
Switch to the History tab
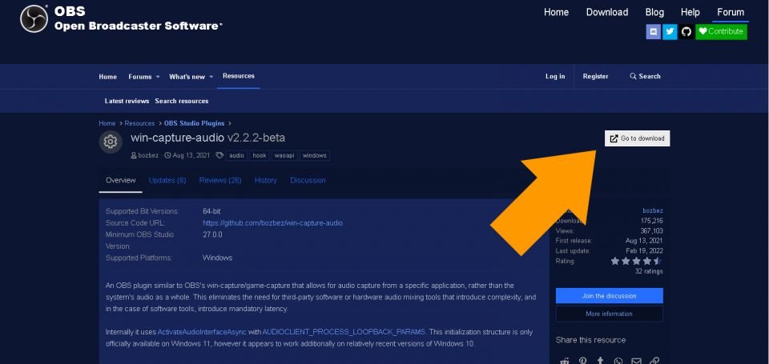265,180
